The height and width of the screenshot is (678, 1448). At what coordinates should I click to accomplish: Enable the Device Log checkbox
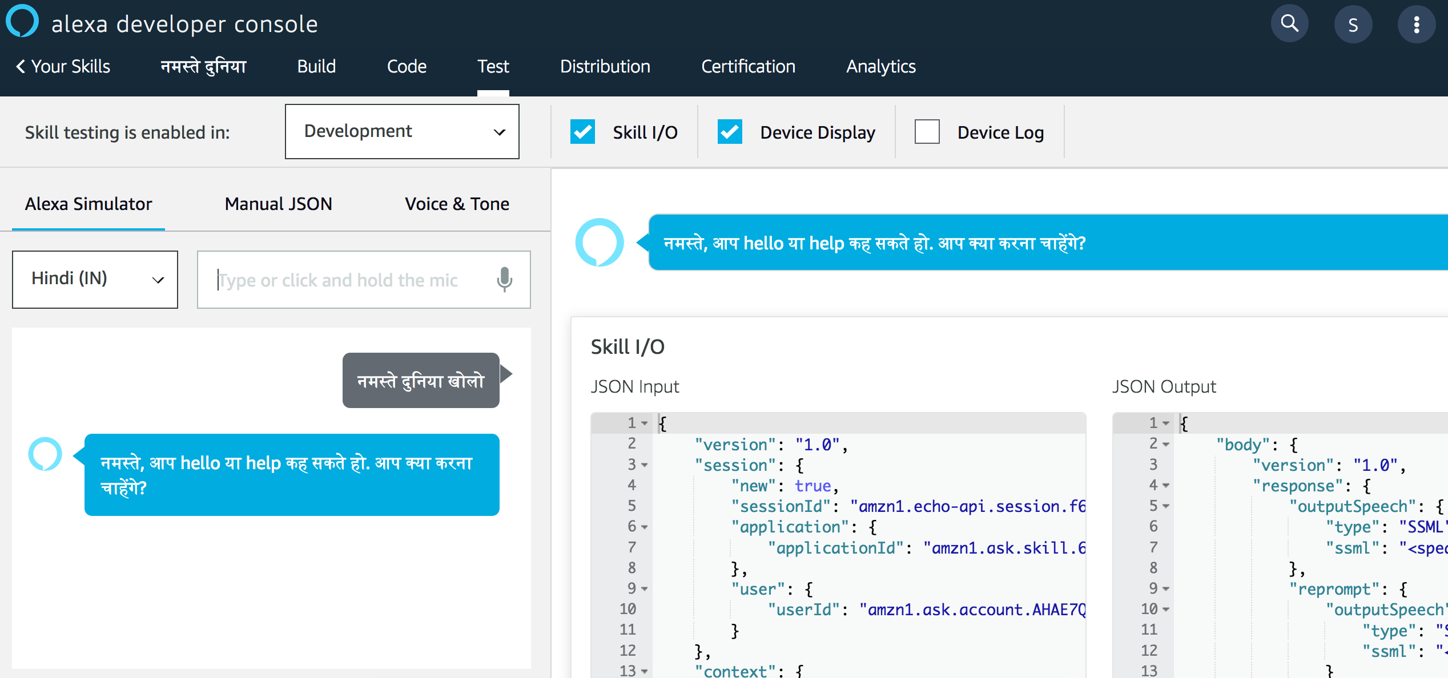[x=927, y=131]
